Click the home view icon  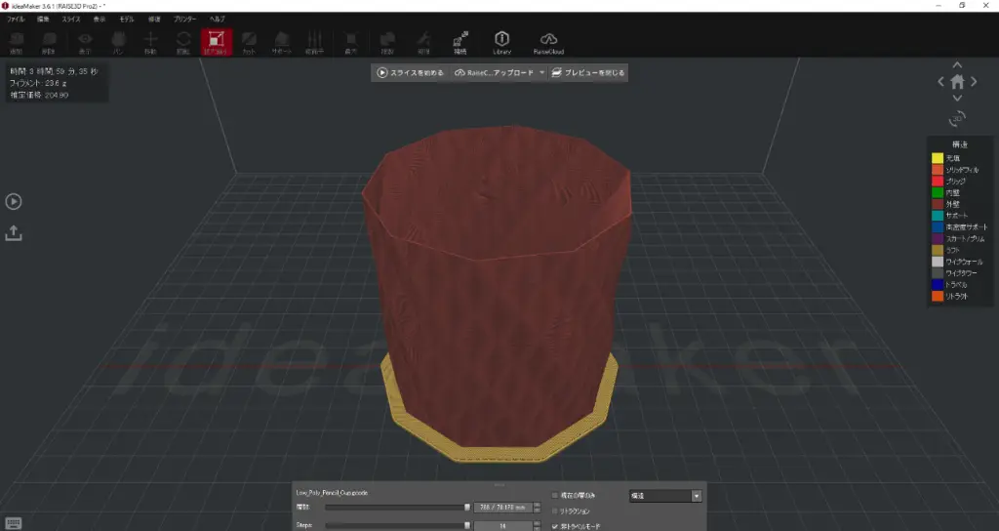coord(957,82)
